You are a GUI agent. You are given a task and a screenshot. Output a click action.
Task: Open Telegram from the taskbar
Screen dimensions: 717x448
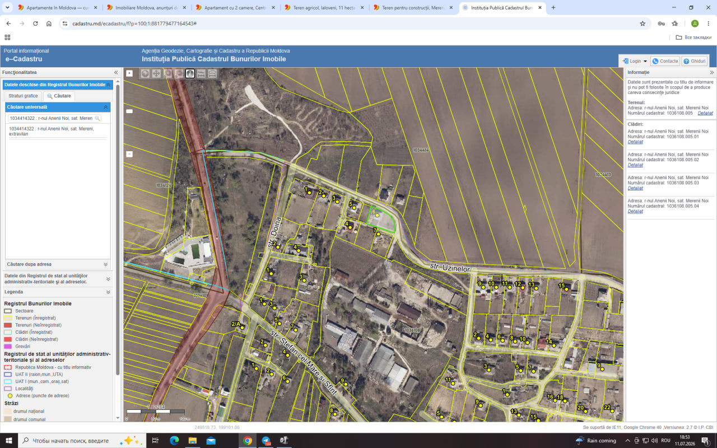(x=266, y=440)
